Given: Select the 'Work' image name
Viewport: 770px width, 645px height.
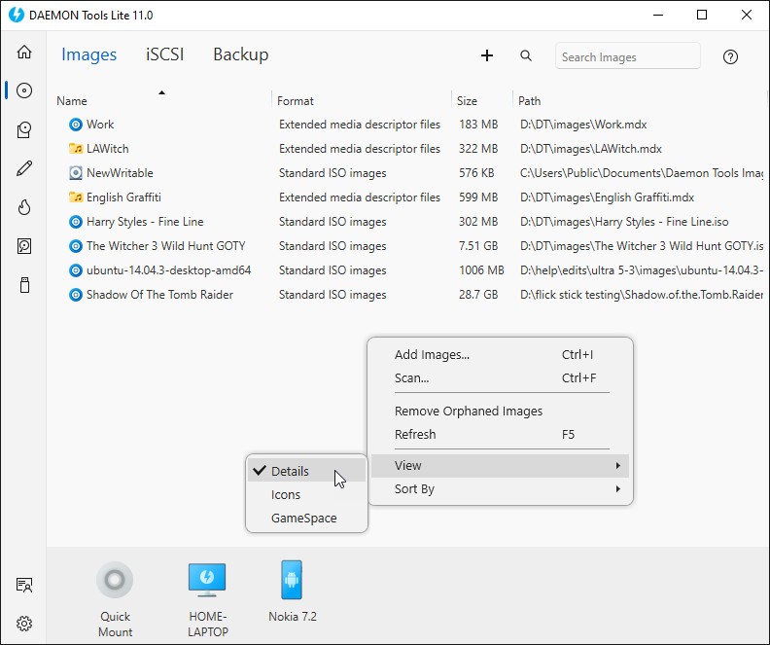Looking at the screenshot, I should pos(100,125).
